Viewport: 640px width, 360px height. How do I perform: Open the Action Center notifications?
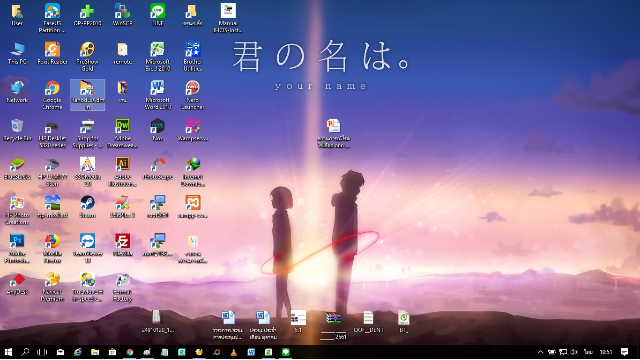[624, 352]
